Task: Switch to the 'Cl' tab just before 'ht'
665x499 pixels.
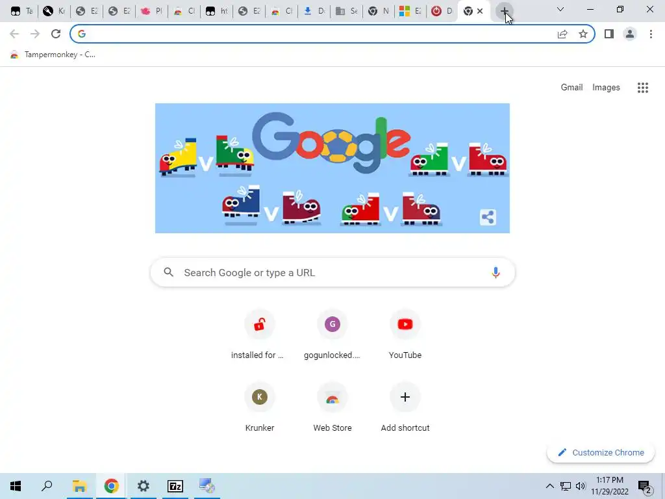Action: pos(184,11)
